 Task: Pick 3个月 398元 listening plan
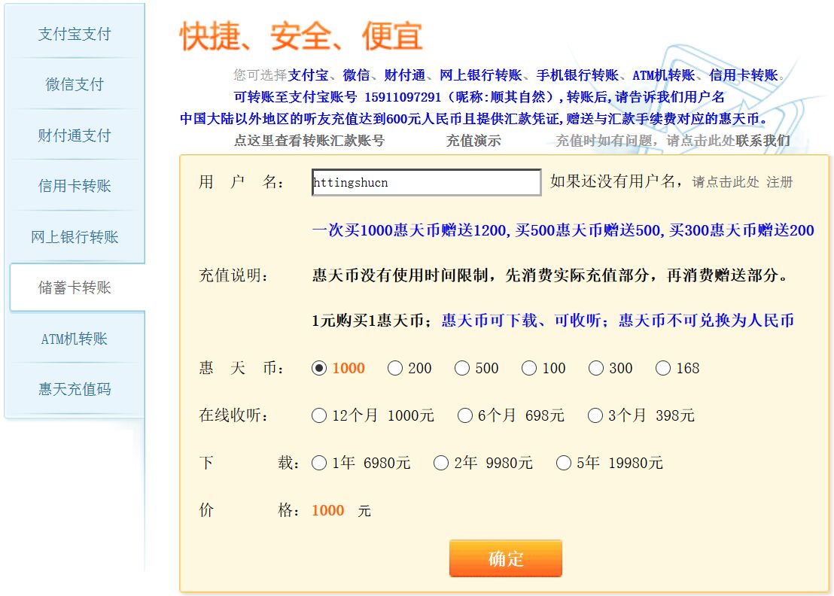[595, 415]
